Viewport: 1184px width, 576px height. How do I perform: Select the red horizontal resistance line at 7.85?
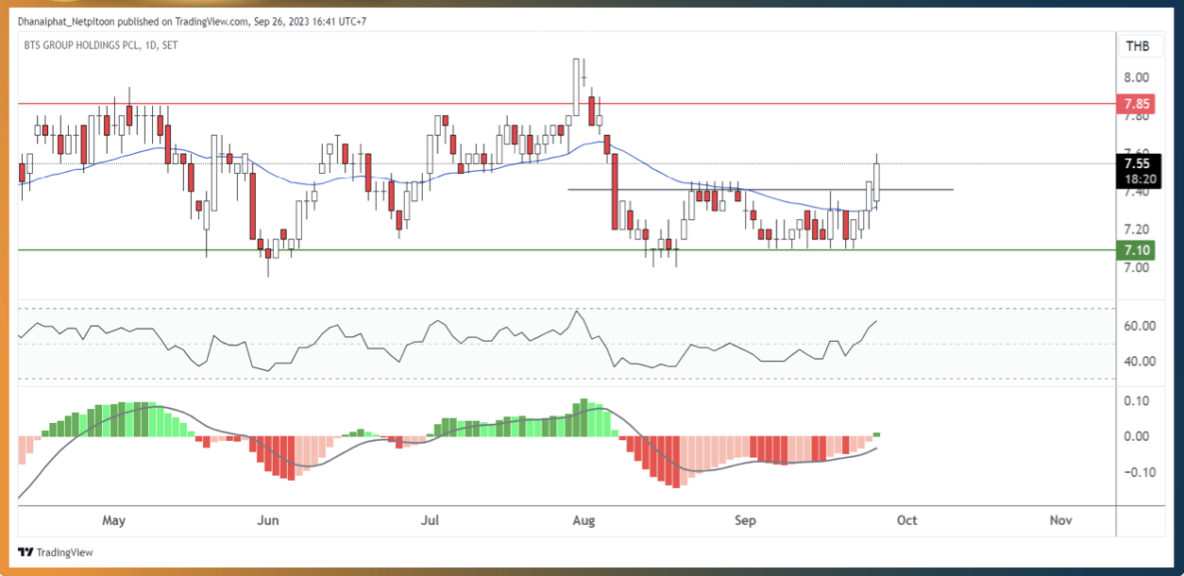coord(565,103)
